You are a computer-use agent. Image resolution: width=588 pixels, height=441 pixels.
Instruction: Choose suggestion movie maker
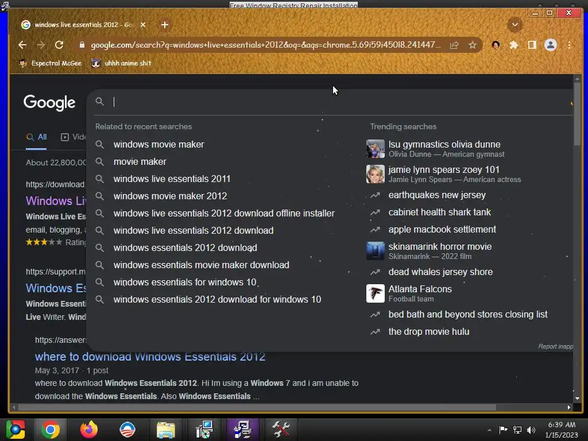140,161
